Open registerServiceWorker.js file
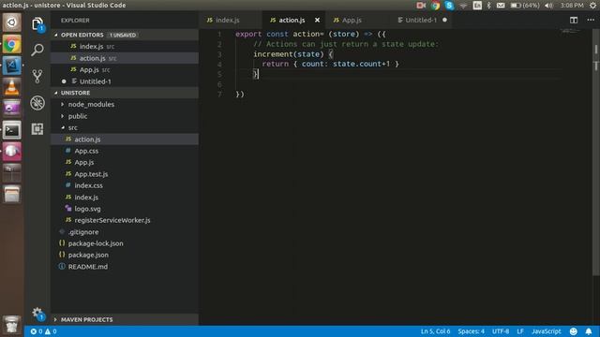Viewport: 600px width, 337px height. (x=125, y=220)
